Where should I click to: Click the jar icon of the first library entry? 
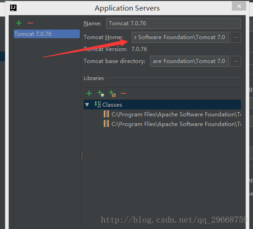106,114
